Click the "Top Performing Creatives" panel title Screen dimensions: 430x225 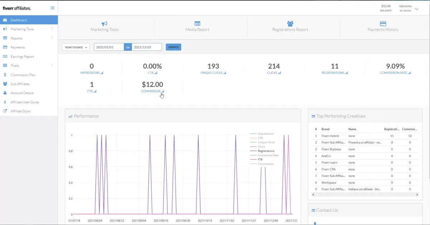point(341,116)
